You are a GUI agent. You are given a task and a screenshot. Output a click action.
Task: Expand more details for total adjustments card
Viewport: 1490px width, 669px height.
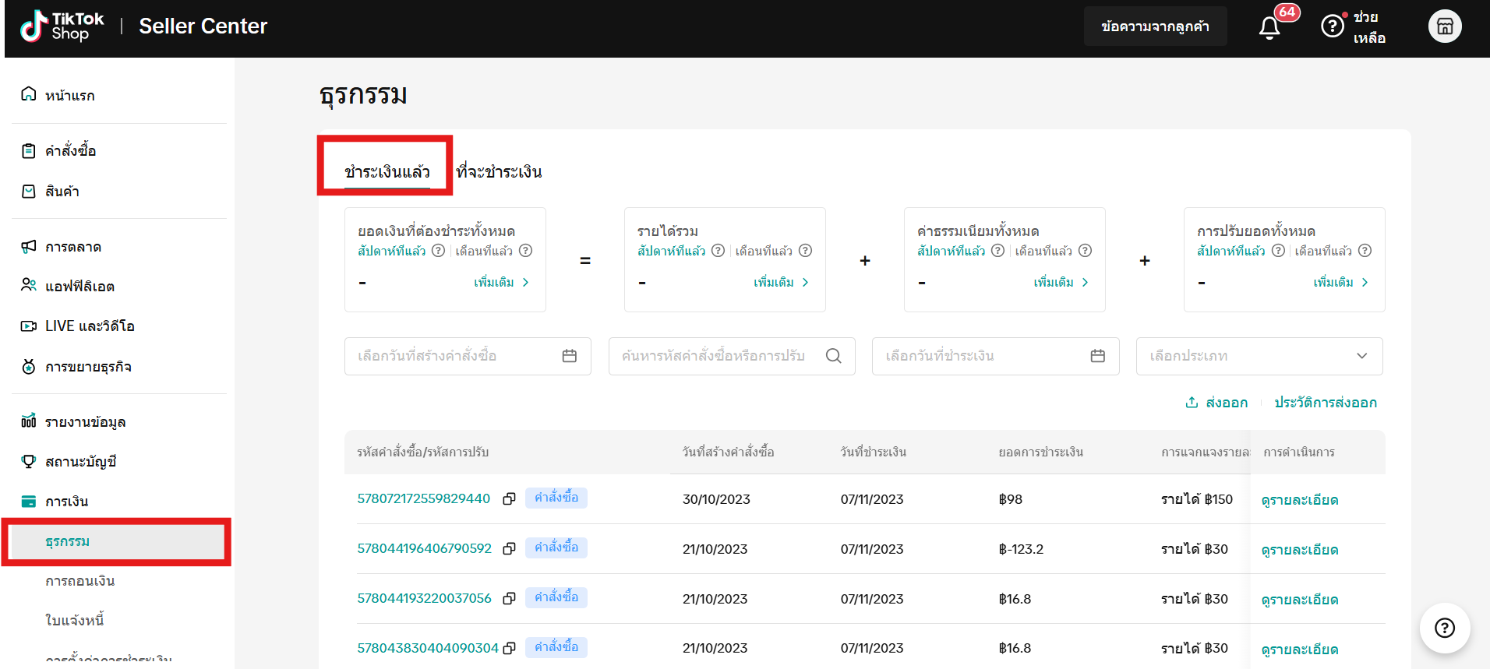[x=1340, y=283]
